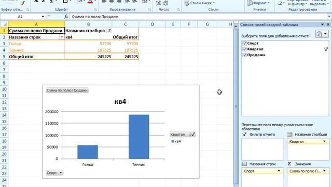The image size is (332, 187).
Task: Select cell B3 with value 57700
Action: click(89, 44)
